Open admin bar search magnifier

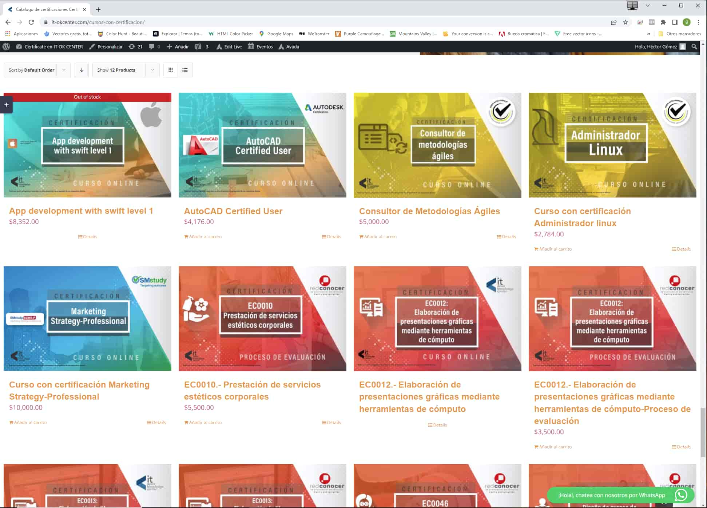click(694, 47)
